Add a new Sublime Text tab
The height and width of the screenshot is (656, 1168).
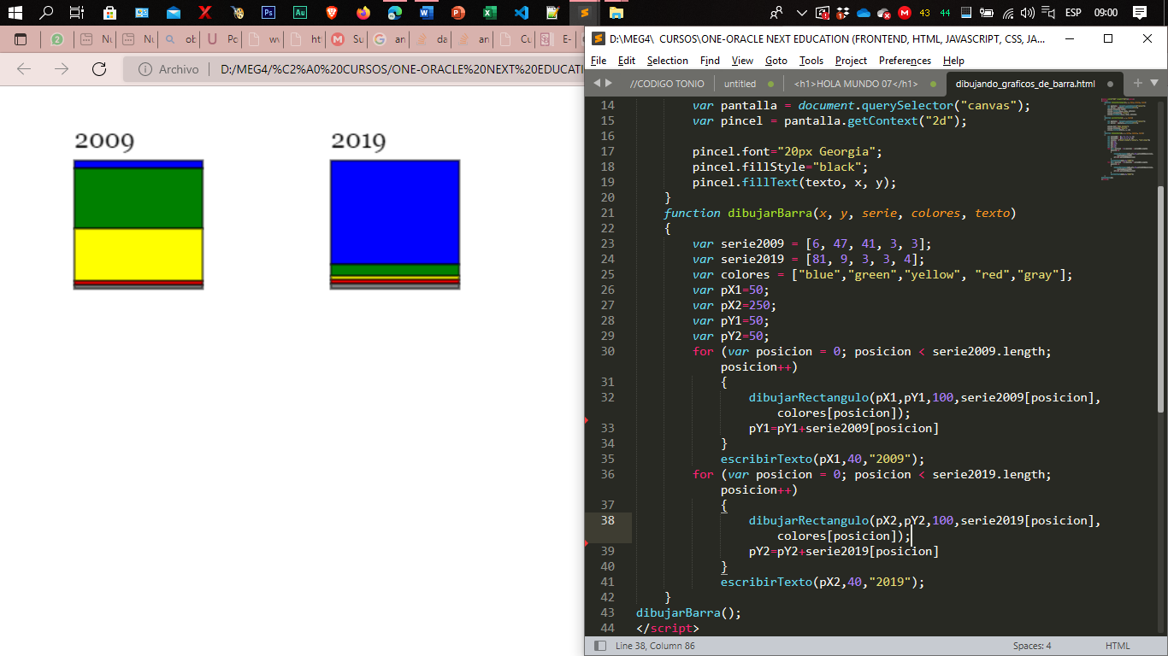tap(1137, 83)
